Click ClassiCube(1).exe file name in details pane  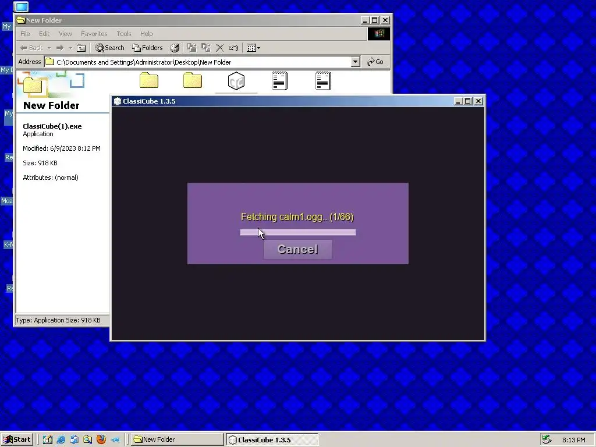point(52,126)
